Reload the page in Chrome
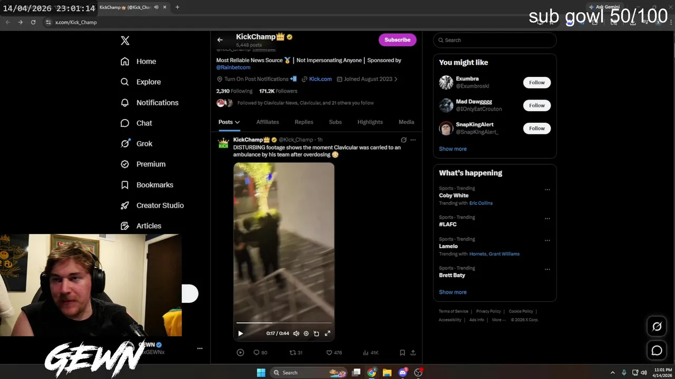Image resolution: width=675 pixels, height=379 pixels. pos(33,22)
